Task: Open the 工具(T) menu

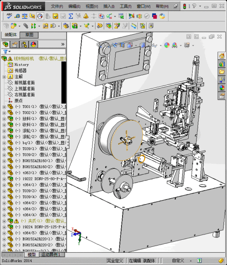Action: (126, 7)
